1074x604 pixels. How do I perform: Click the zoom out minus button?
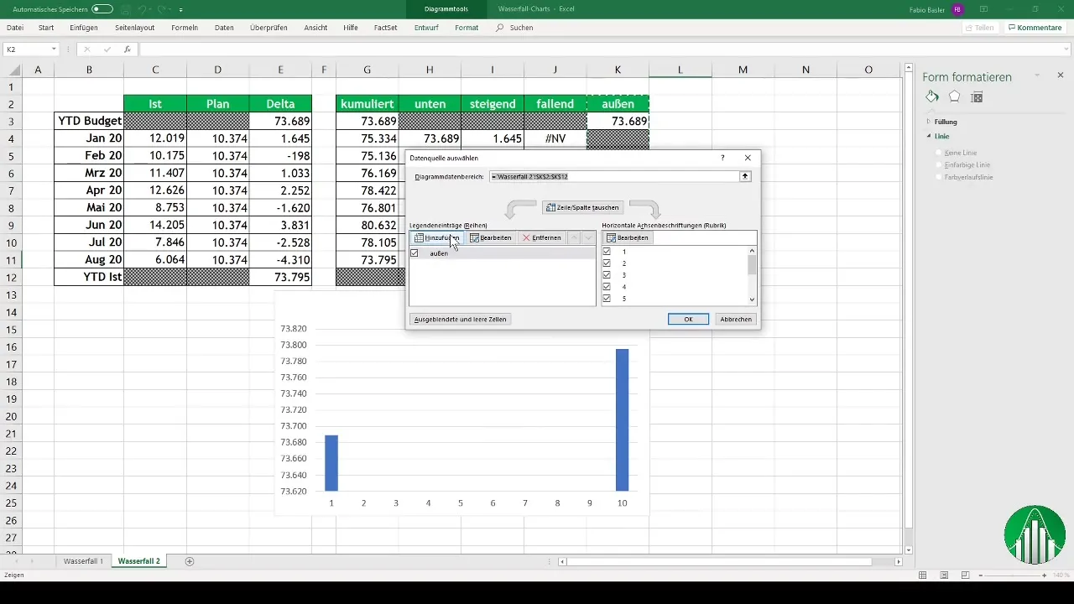coord(979,575)
